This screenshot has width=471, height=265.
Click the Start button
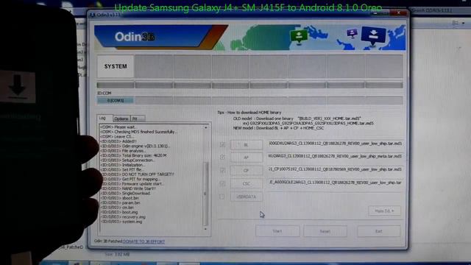coord(277,231)
